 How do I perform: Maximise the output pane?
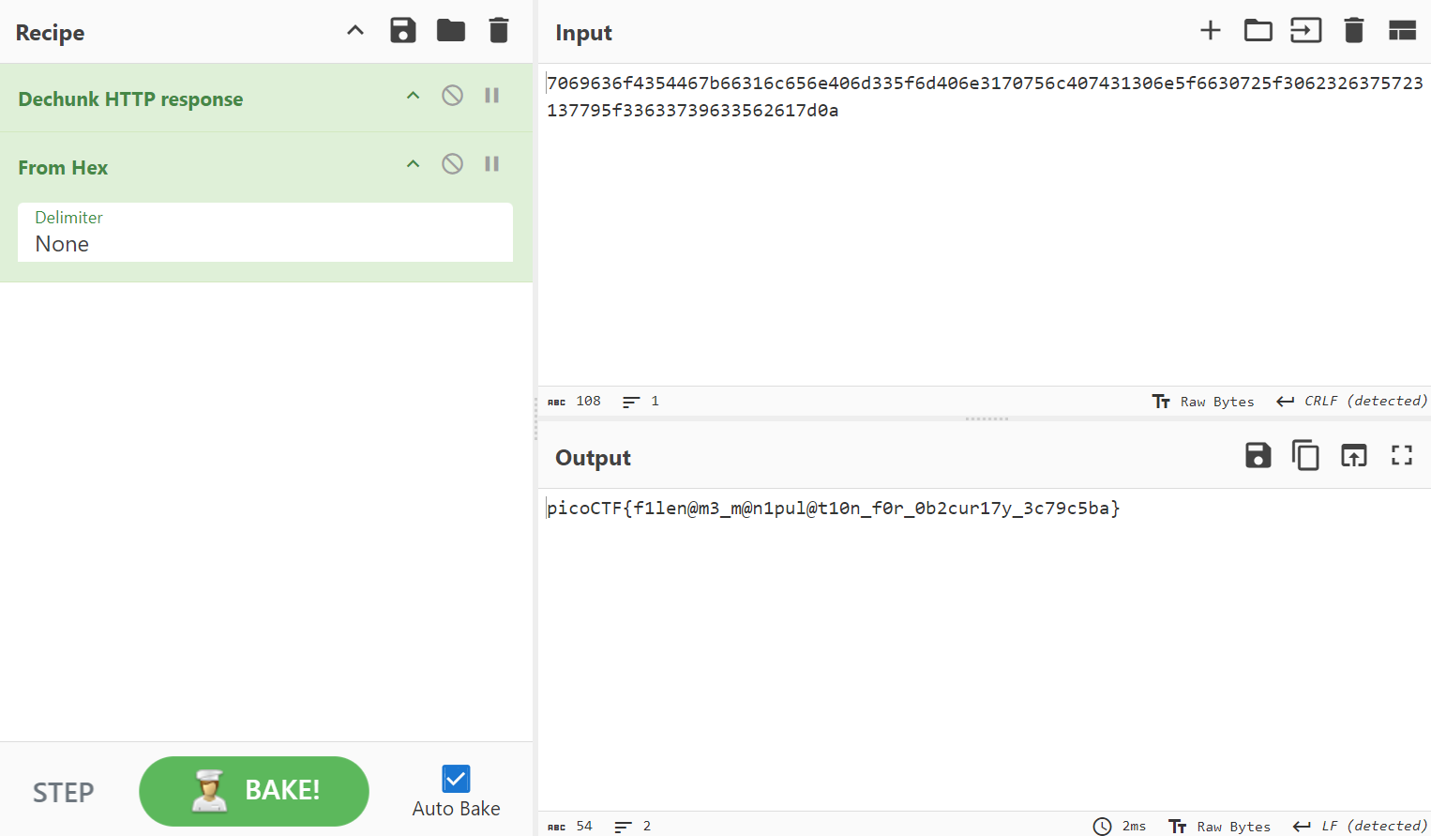[x=1402, y=456]
